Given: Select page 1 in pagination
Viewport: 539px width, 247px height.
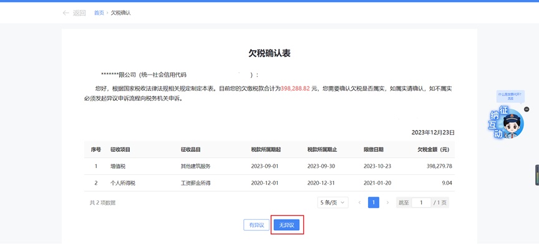Looking at the screenshot, I should pos(373,202).
